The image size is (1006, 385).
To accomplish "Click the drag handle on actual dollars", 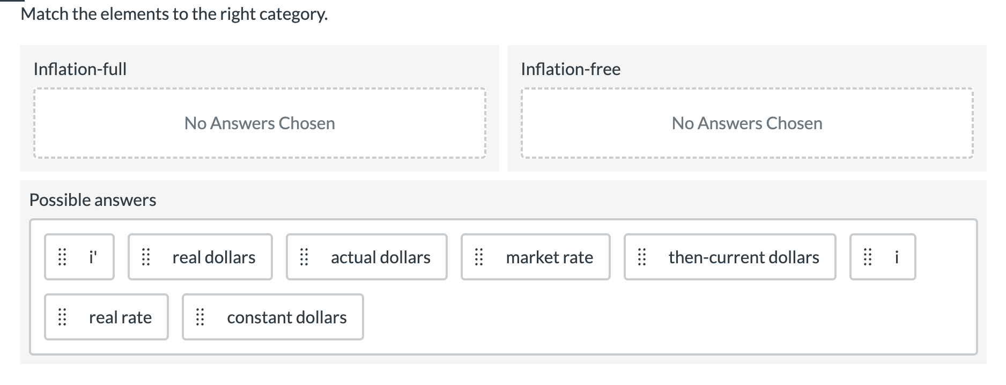I will [304, 257].
